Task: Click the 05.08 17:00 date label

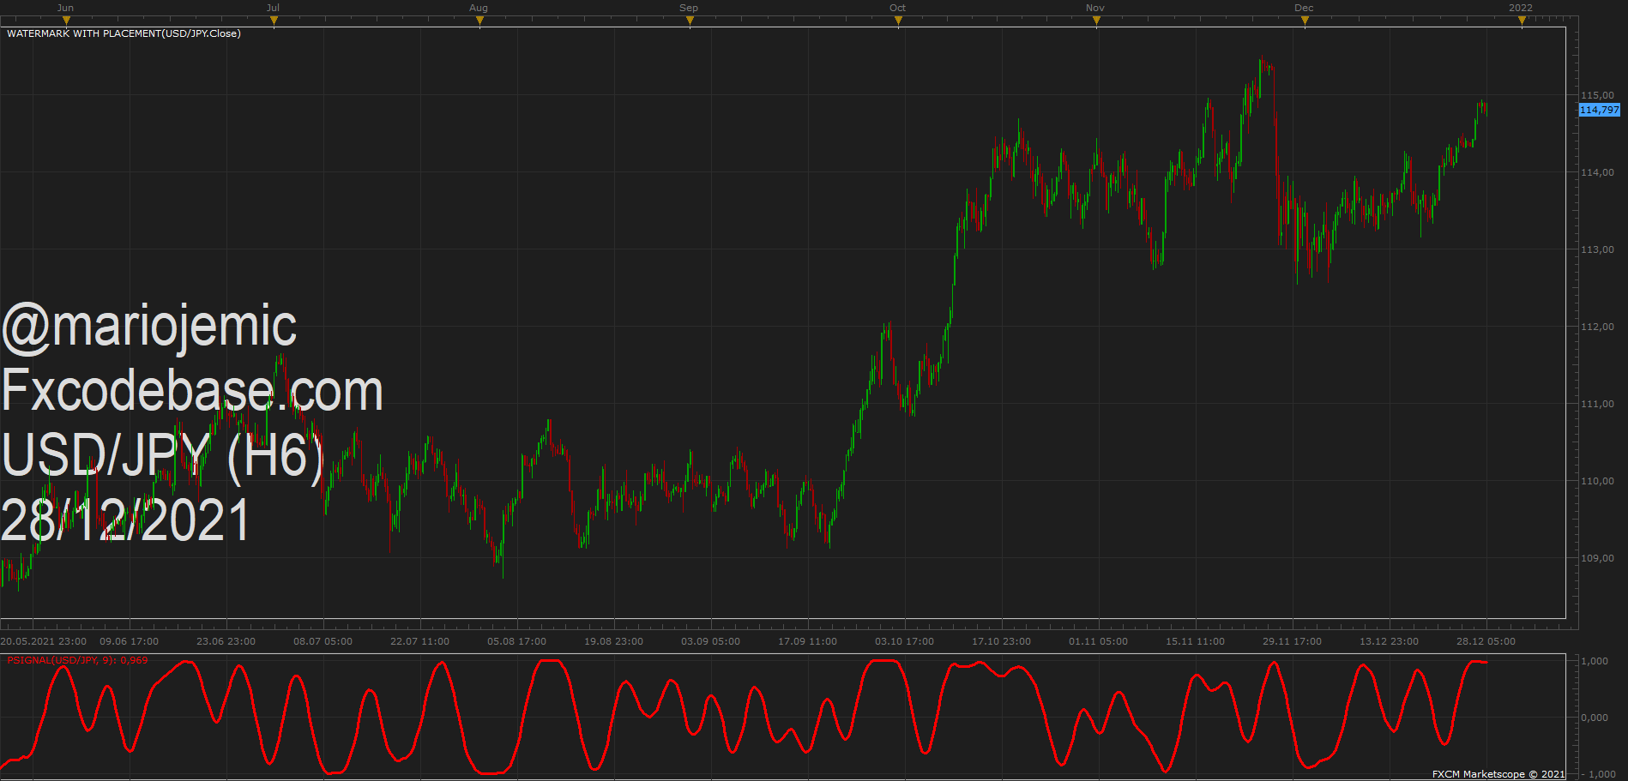Action: (517, 641)
